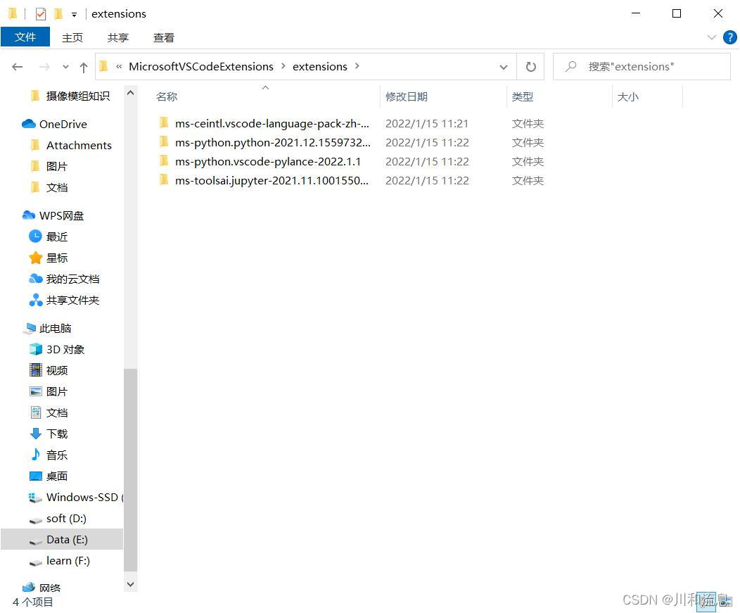Open Windows-SSD drive
Image resolution: width=740 pixels, height=613 pixels.
[x=84, y=498]
